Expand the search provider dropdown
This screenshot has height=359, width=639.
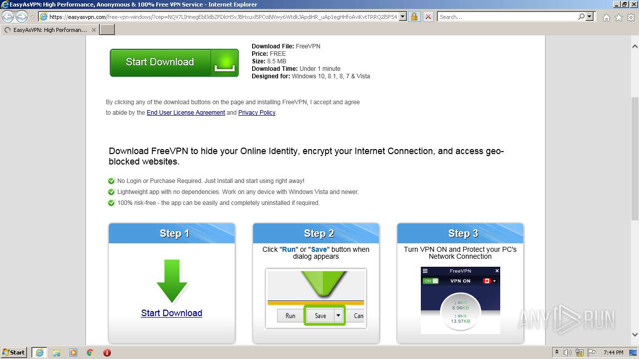point(590,16)
